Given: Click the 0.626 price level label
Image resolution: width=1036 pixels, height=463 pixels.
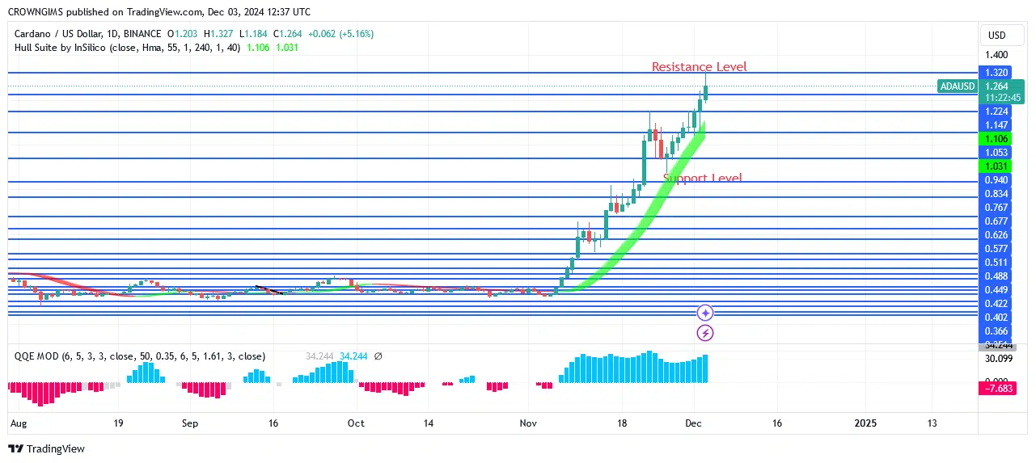Looking at the screenshot, I should coord(996,235).
